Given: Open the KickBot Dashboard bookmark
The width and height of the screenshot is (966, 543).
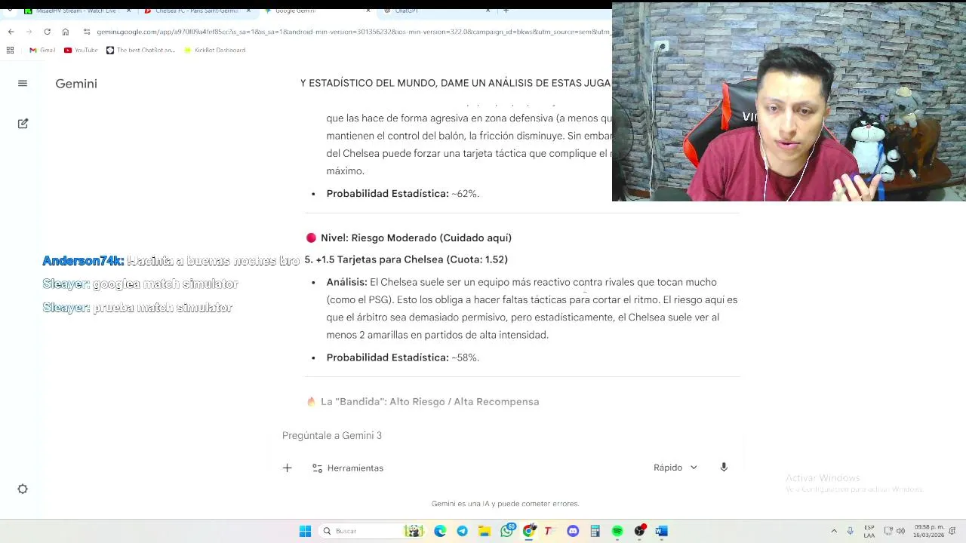Looking at the screenshot, I should click(x=215, y=50).
